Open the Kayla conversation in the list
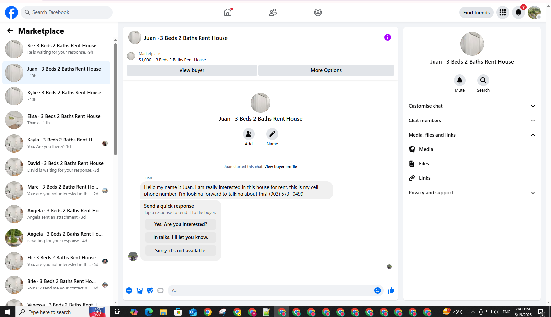This screenshot has width=551, height=317. pyautogui.click(x=56, y=143)
